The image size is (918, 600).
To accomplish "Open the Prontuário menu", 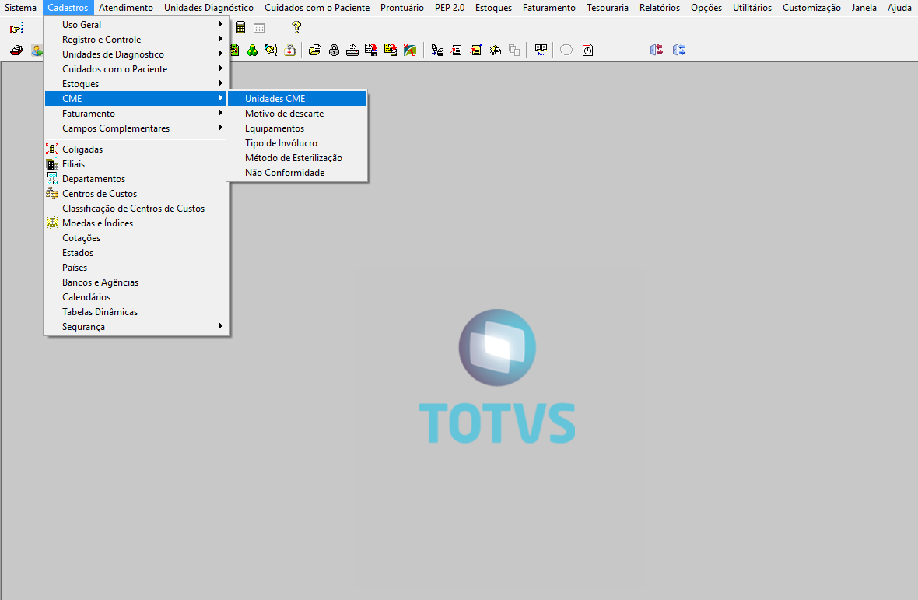I will point(402,8).
